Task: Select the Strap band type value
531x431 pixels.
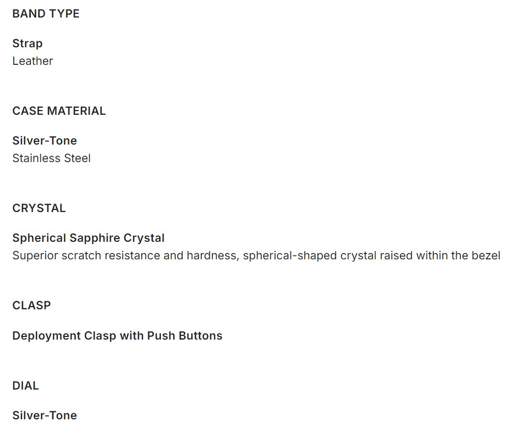Action: point(27,44)
